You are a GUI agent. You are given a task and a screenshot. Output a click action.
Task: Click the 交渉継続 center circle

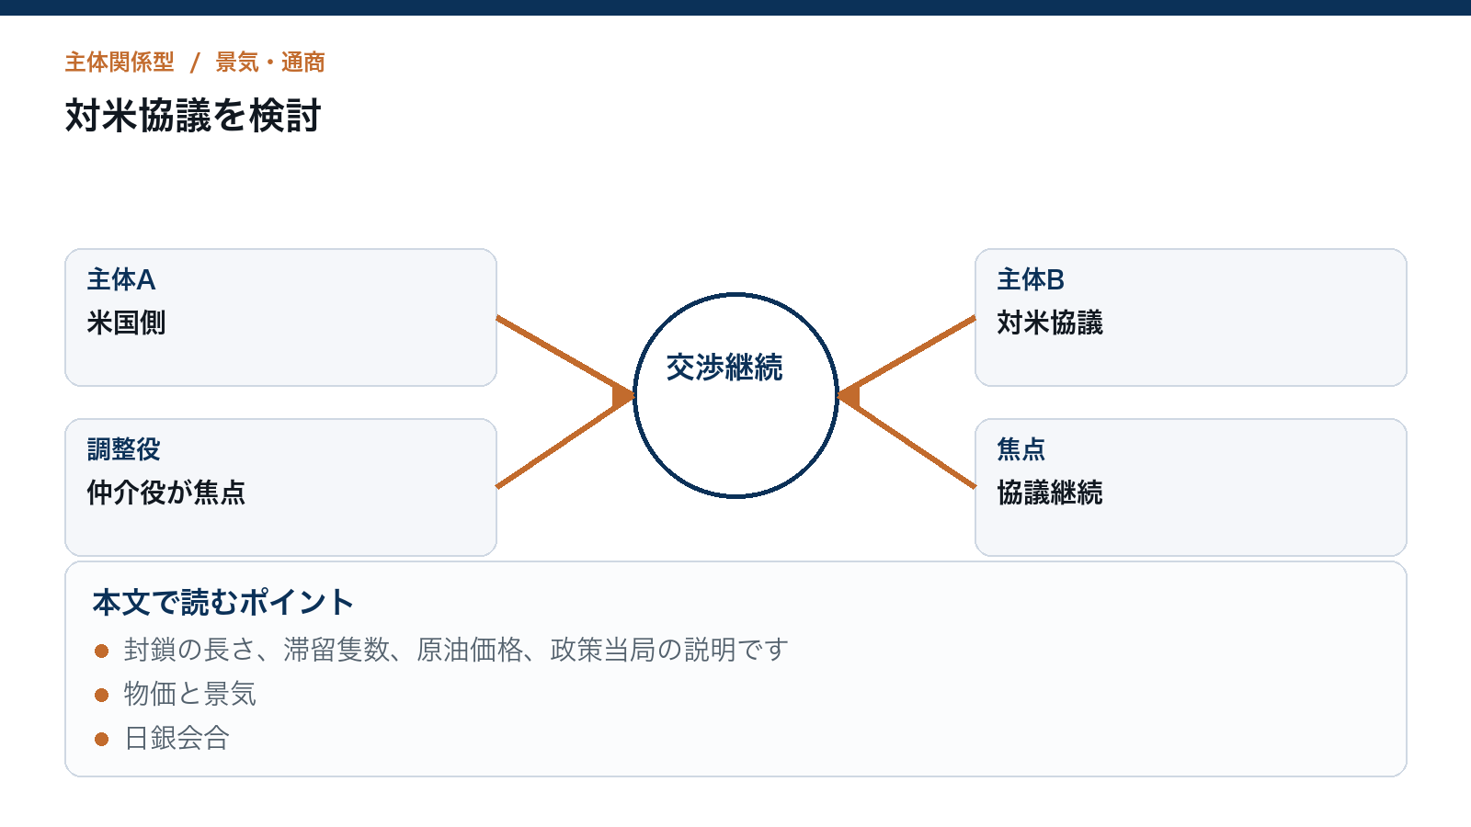pos(735,395)
